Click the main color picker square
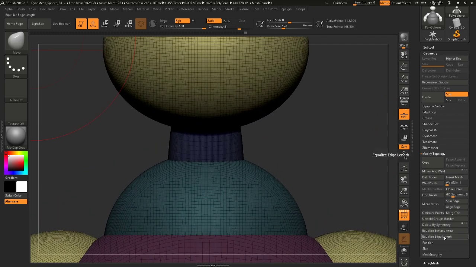 tap(16, 163)
